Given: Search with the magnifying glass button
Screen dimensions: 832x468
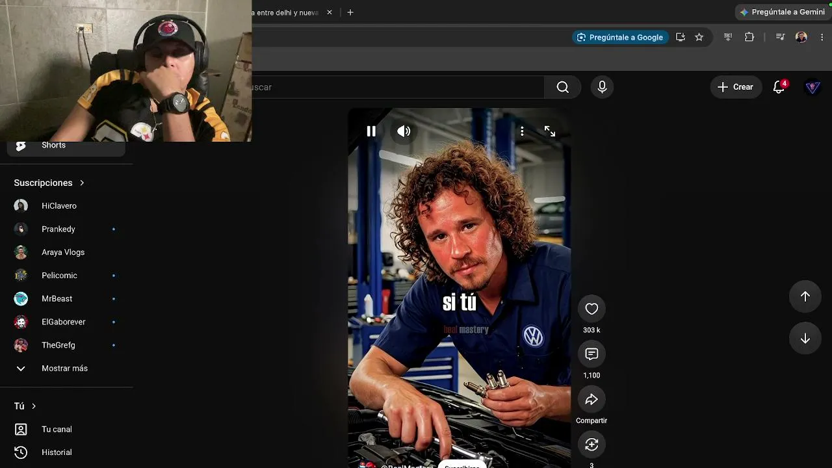Looking at the screenshot, I should (563, 87).
